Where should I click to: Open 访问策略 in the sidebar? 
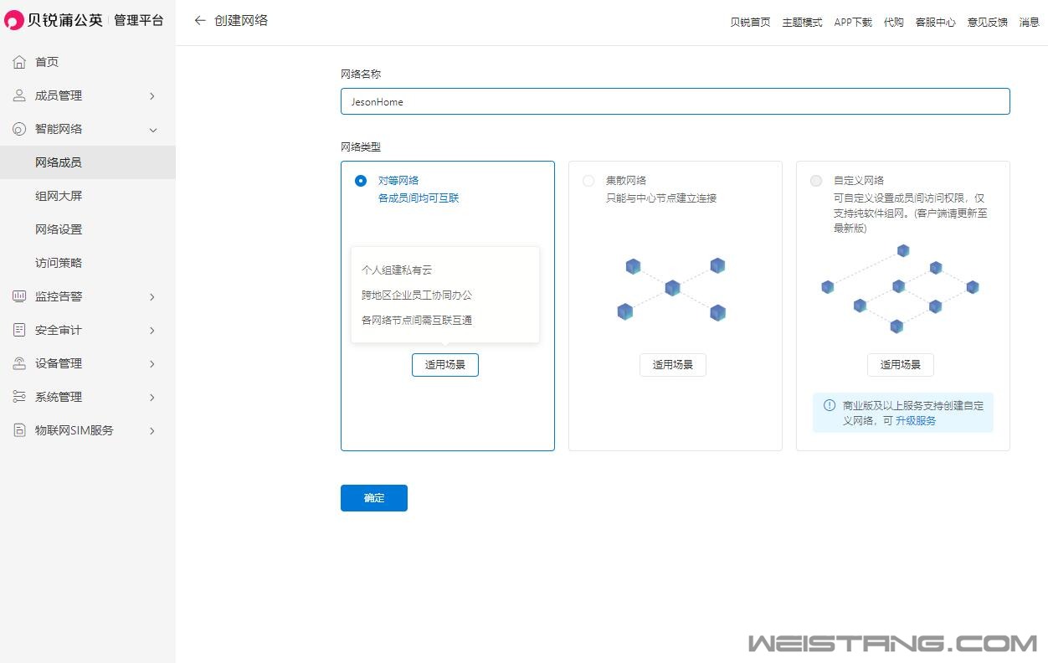click(x=59, y=263)
